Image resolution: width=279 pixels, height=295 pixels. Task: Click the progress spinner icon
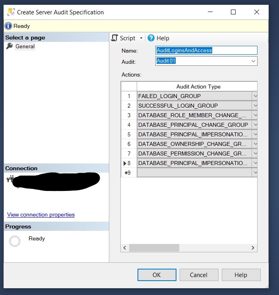click(15, 241)
